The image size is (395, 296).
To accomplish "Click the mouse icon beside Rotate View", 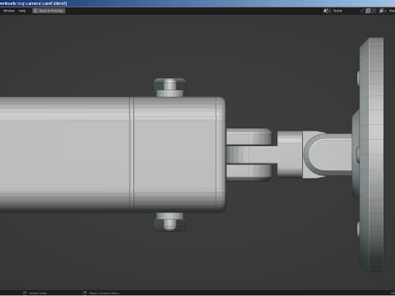I will pyautogui.click(x=25, y=294).
